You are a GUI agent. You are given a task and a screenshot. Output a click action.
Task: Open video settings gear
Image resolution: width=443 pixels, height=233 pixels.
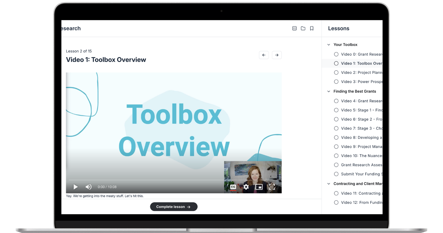click(246, 187)
